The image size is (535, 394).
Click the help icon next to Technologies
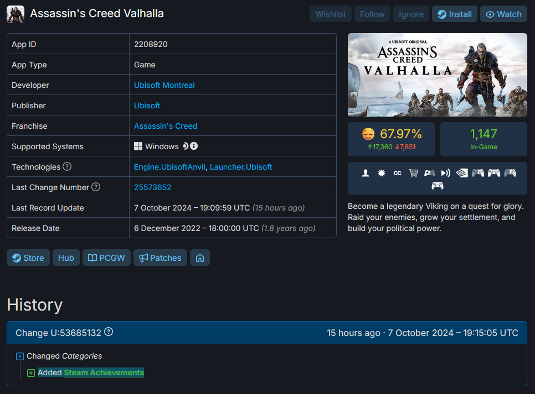pyautogui.click(x=67, y=166)
